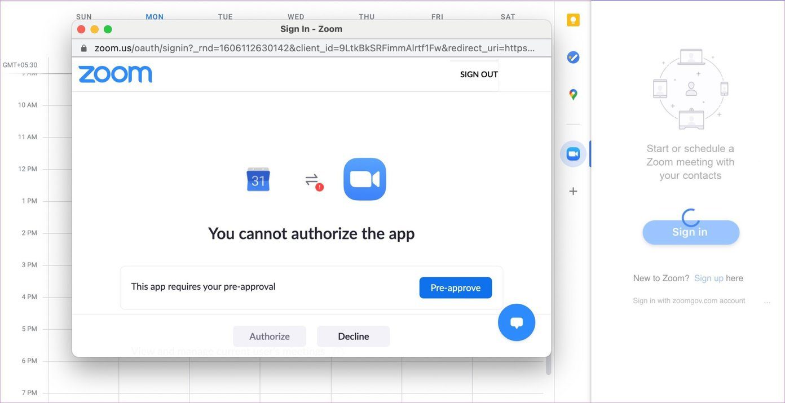Select the TUE column header in the calendar
The height and width of the screenshot is (403, 785).
click(226, 17)
